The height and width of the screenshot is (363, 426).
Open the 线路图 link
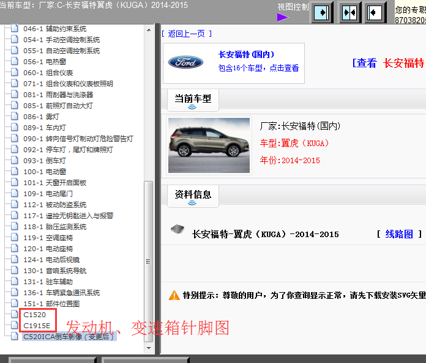pos(399,234)
